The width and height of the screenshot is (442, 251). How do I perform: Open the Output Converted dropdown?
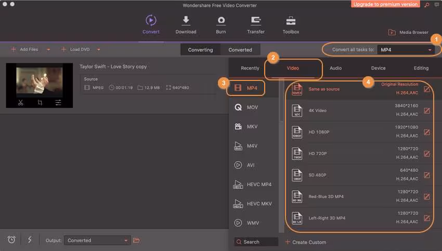pyautogui.click(x=97, y=240)
